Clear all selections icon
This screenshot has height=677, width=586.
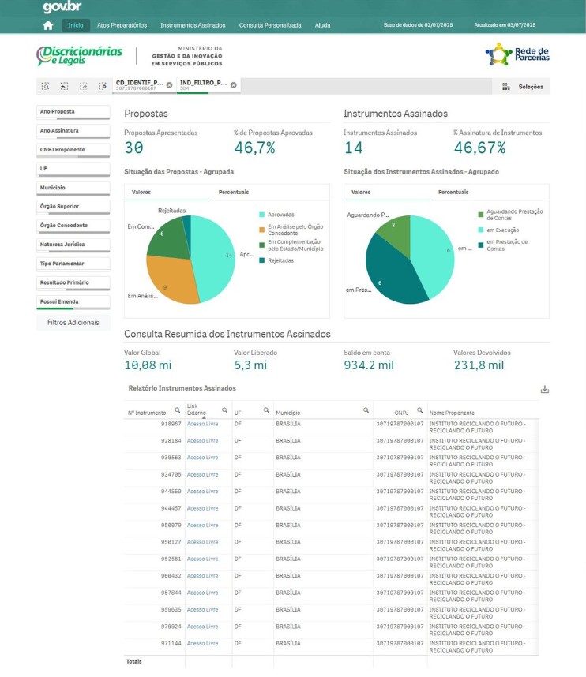pyautogui.click(x=102, y=86)
